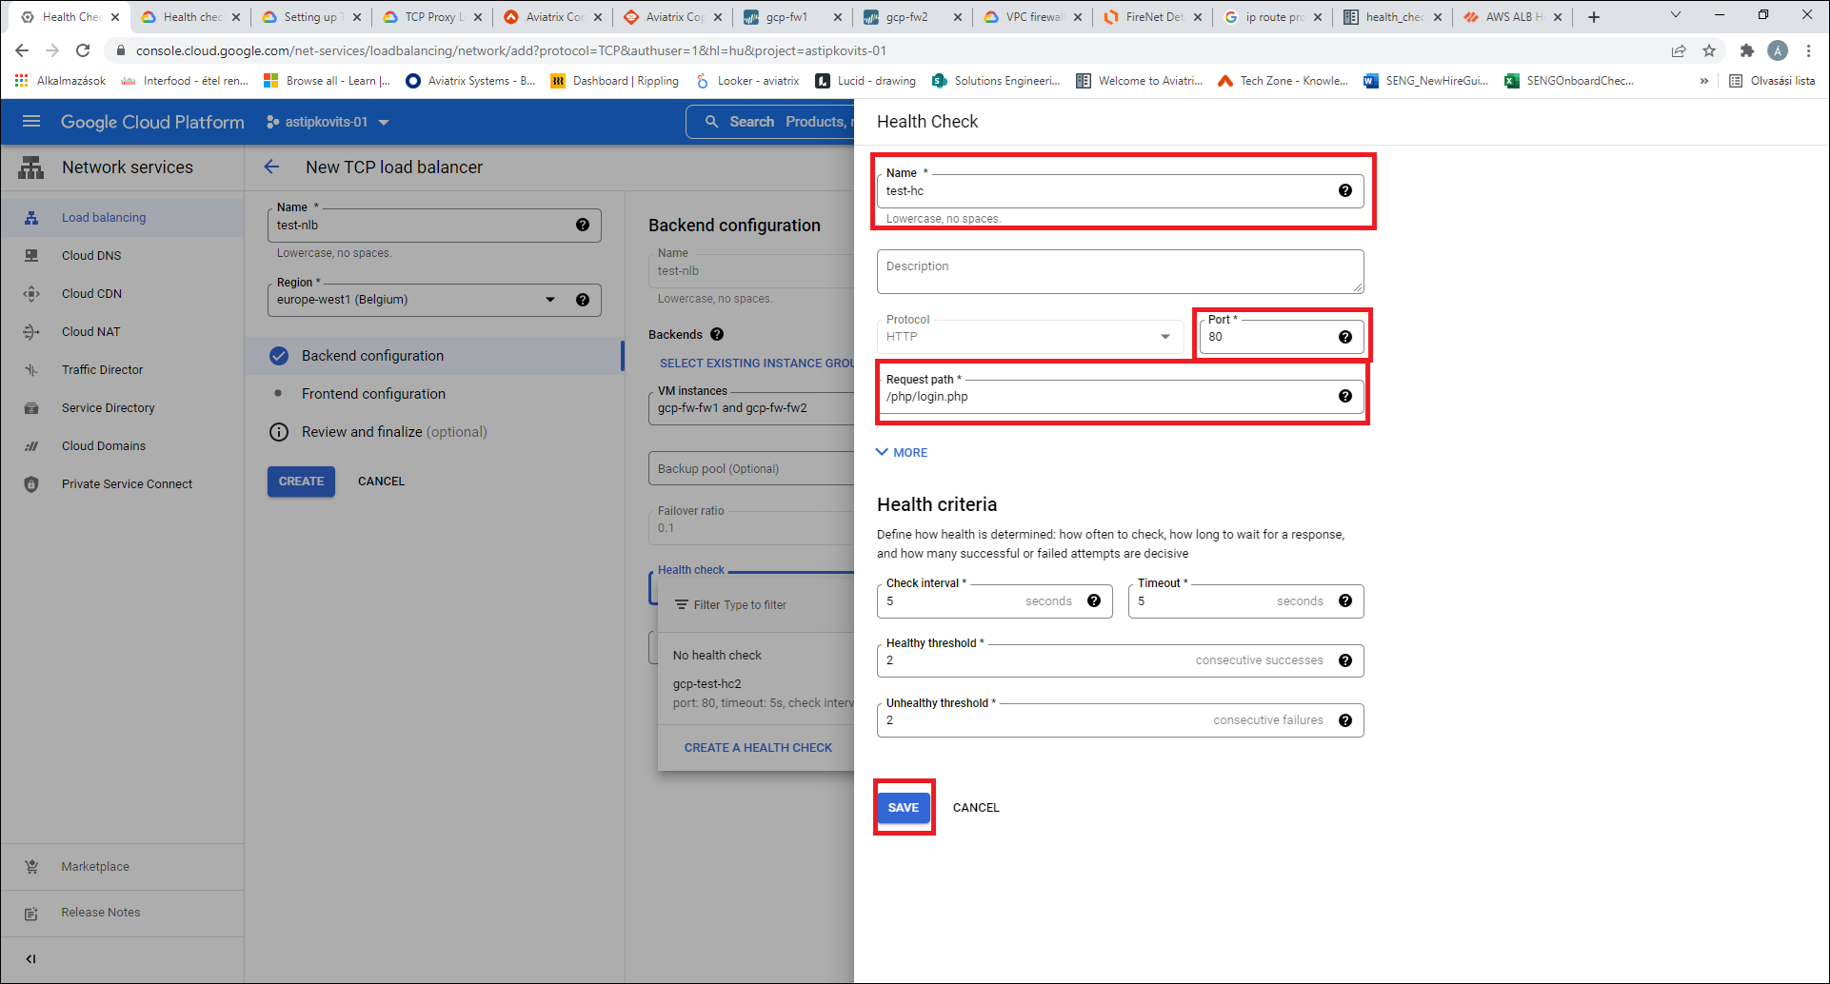Image resolution: width=1830 pixels, height=984 pixels.
Task: Open the navigation hamburger menu
Action: click(31, 122)
